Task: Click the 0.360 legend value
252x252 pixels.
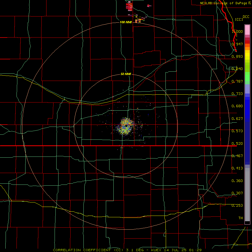Action: 237,181
